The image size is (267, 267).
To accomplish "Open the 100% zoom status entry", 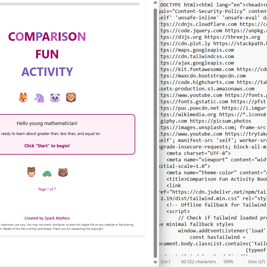I will click(228, 261).
